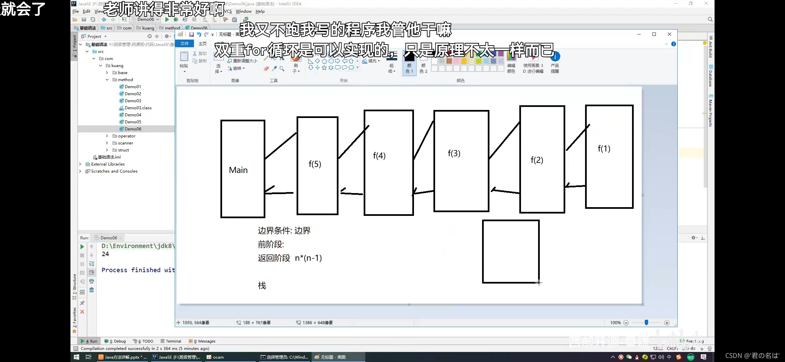Toggle Soft-Wrap in Run panel

click(92, 264)
